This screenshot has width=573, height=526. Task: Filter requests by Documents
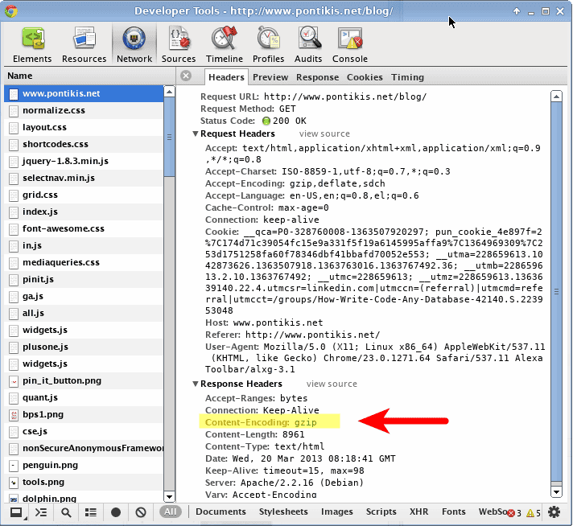(221, 512)
